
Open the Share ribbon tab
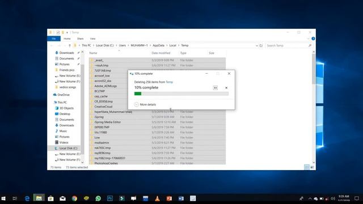(81, 39)
